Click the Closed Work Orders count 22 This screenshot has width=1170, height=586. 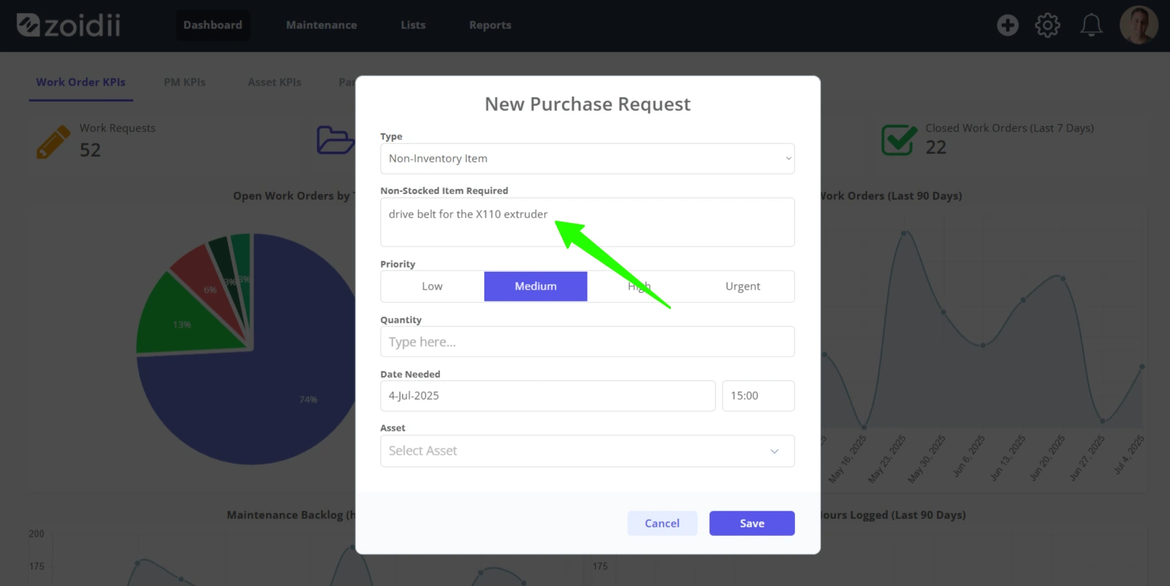[936, 148]
